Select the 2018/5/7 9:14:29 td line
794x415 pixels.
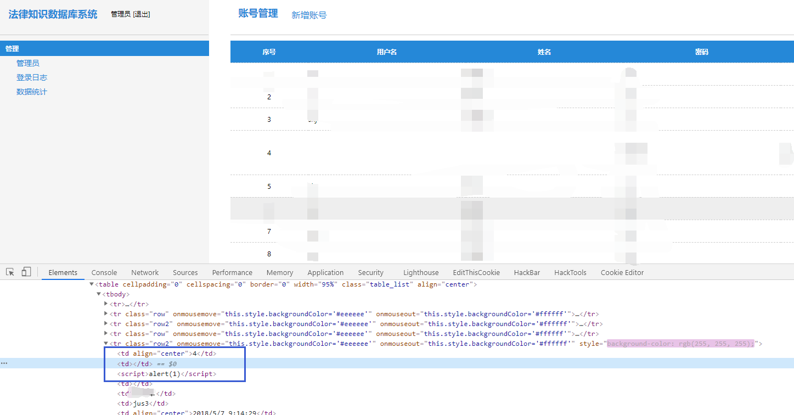pos(196,413)
